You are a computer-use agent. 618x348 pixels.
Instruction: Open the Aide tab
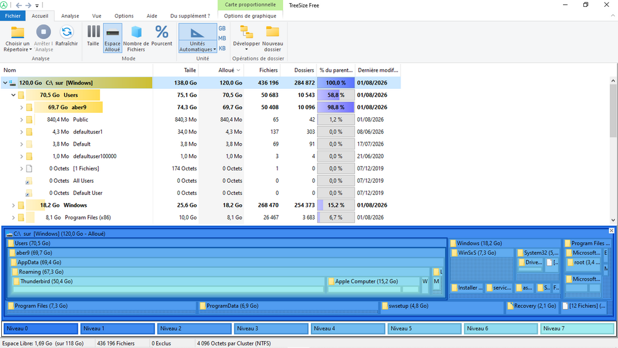152,16
